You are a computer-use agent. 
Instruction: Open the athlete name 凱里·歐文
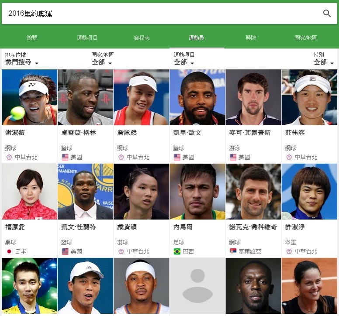(x=187, y=133)
